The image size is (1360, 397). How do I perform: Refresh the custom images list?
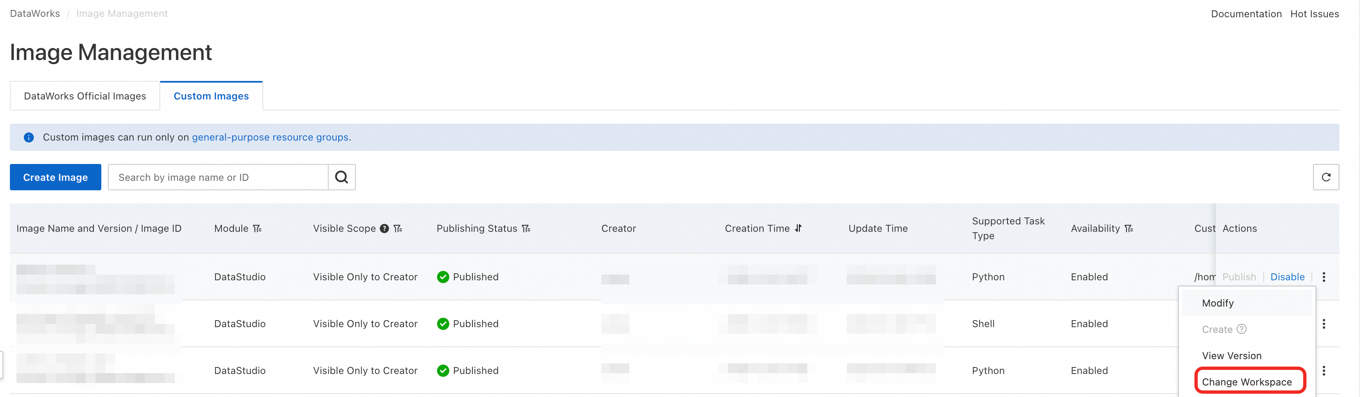pos(1326,177)
